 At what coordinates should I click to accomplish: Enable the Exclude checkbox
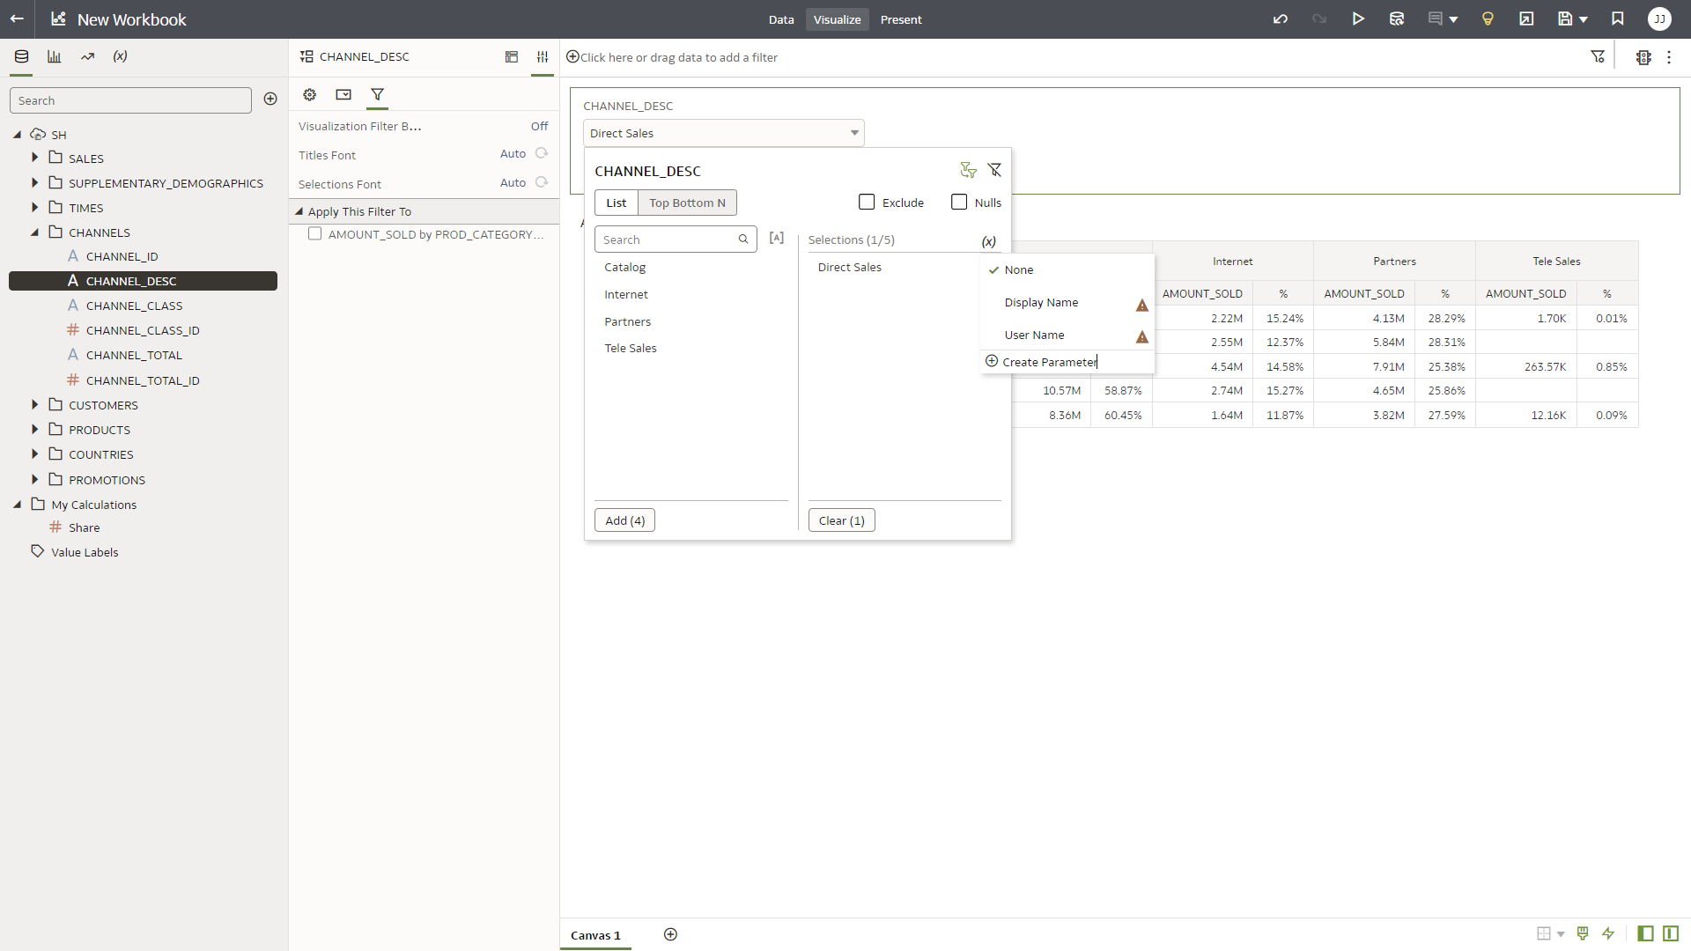point(867,203)
